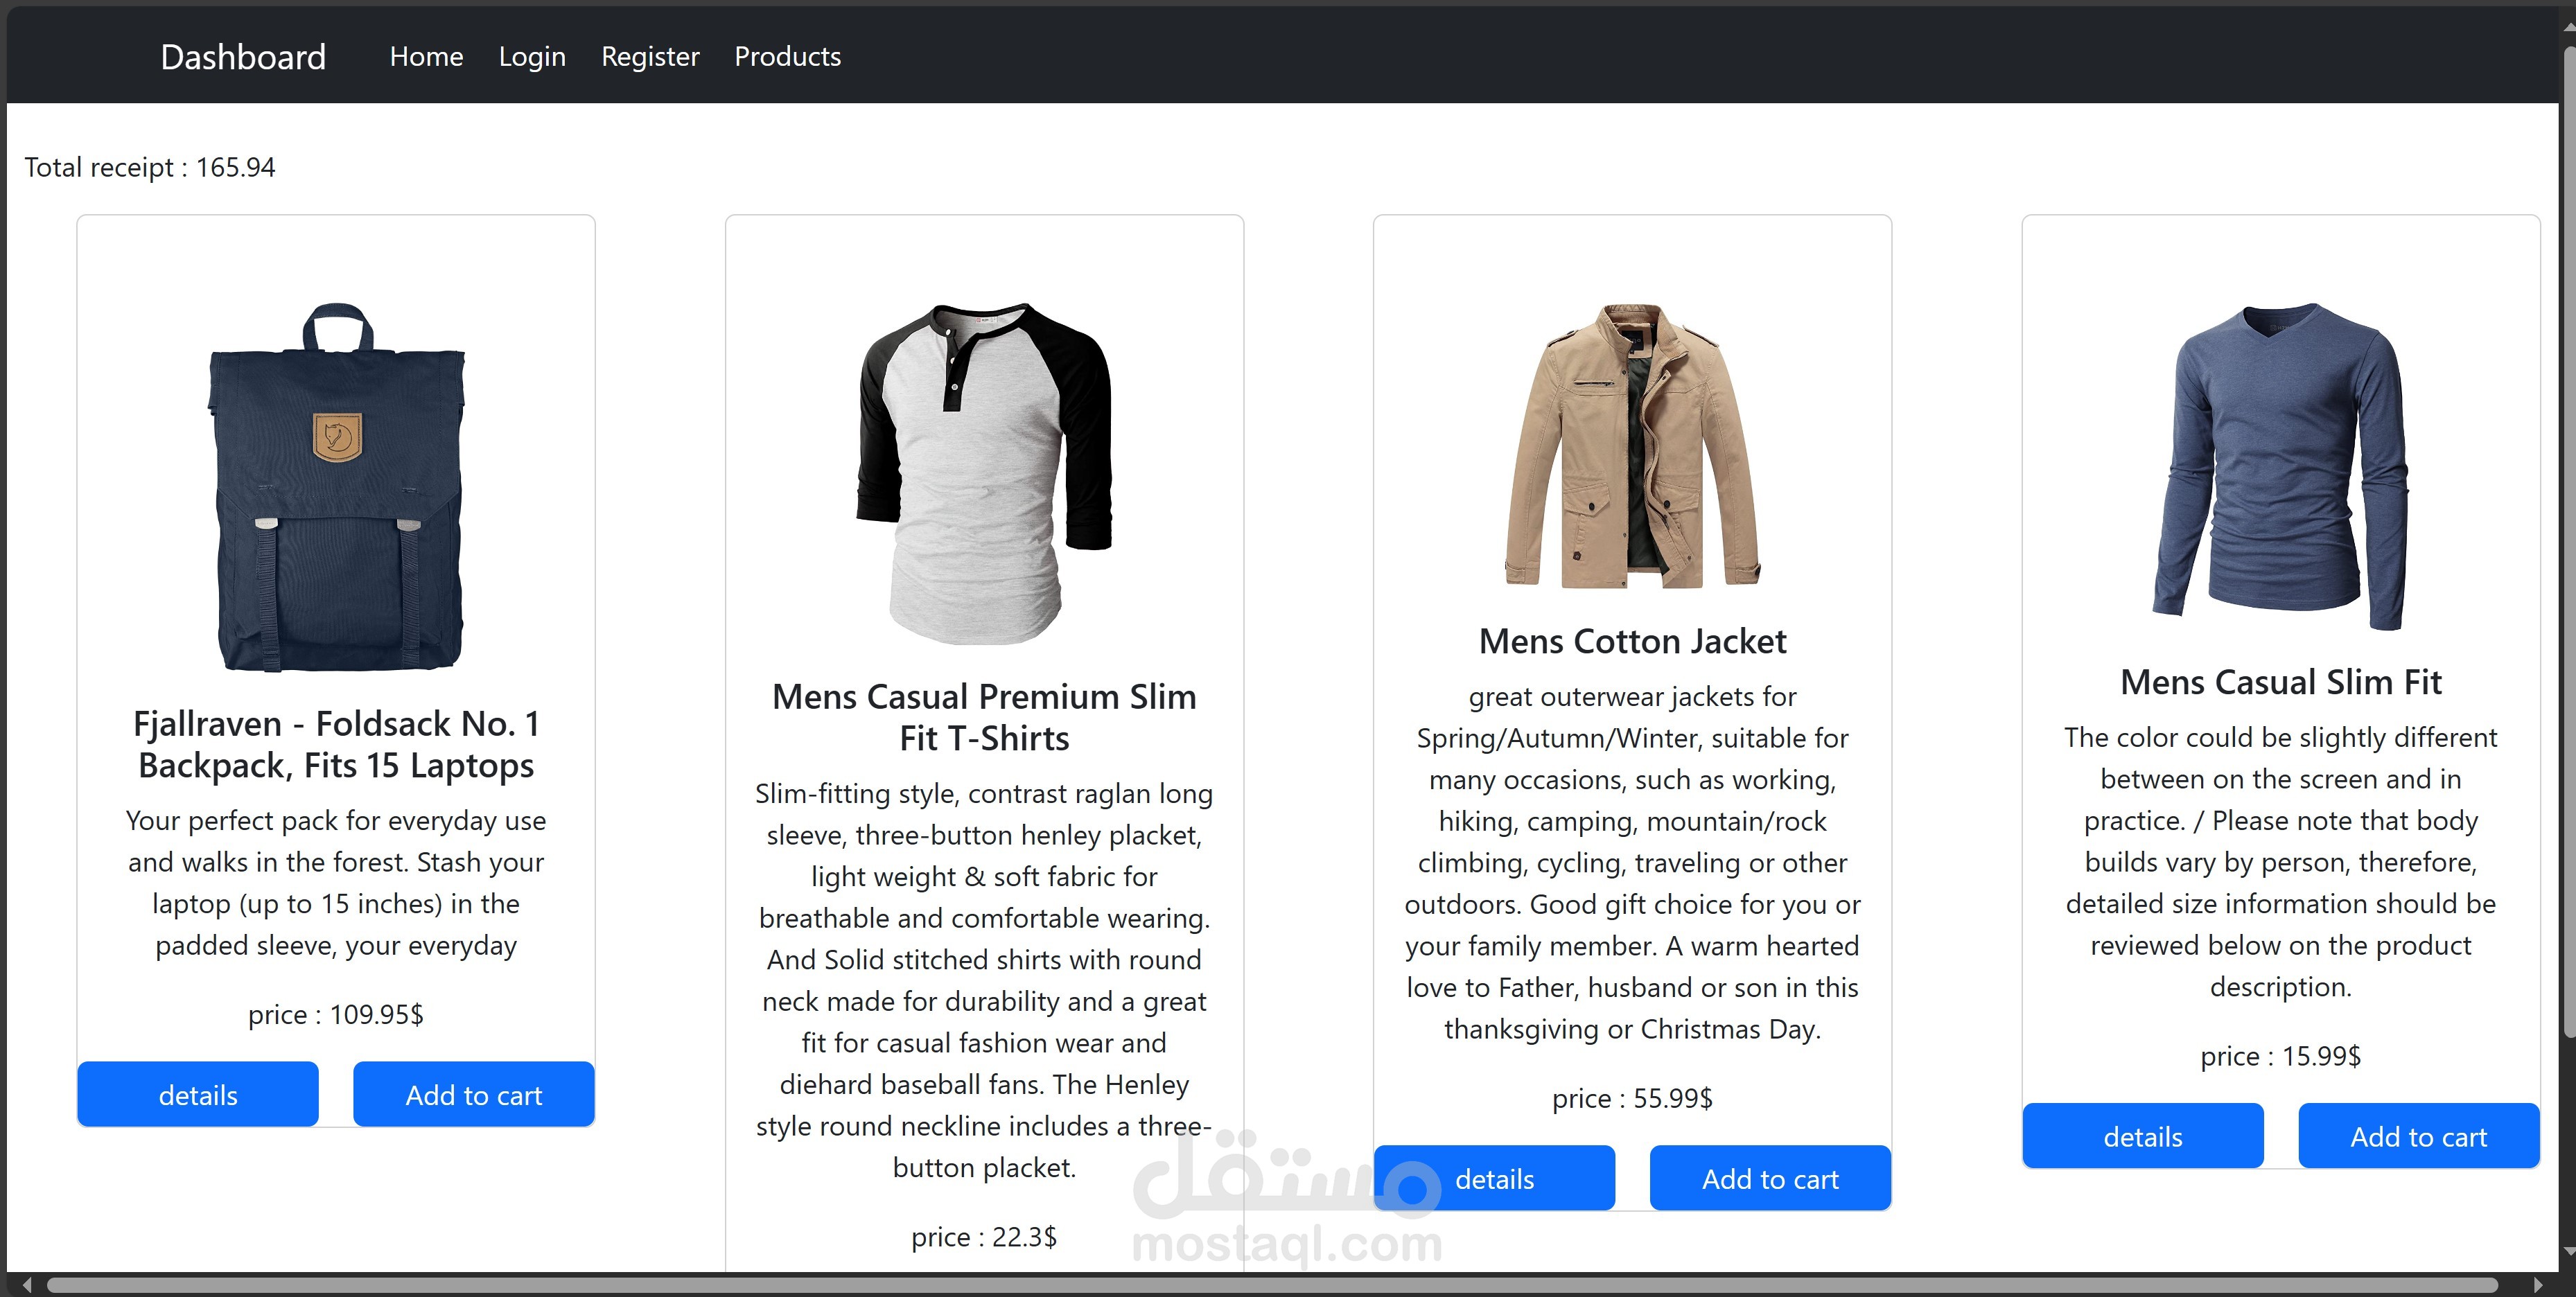Add Mens Cotton Jacket to cart
Screen dimensions: 2576x1297
click(1770, 1179)
